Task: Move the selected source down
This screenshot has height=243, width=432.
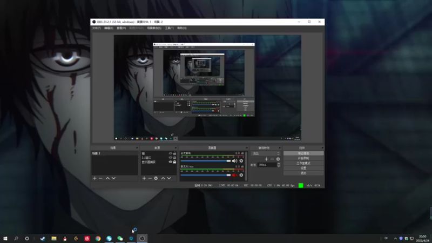Action: (169, 178)
